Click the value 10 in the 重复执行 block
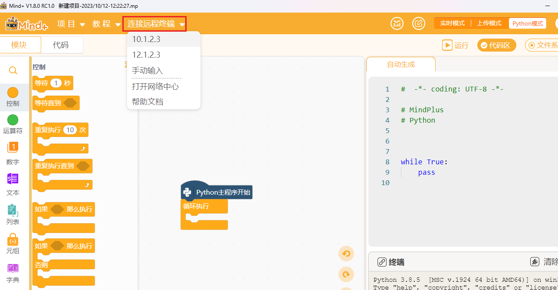This screenshot has width=558, height=290. [70, 130]
